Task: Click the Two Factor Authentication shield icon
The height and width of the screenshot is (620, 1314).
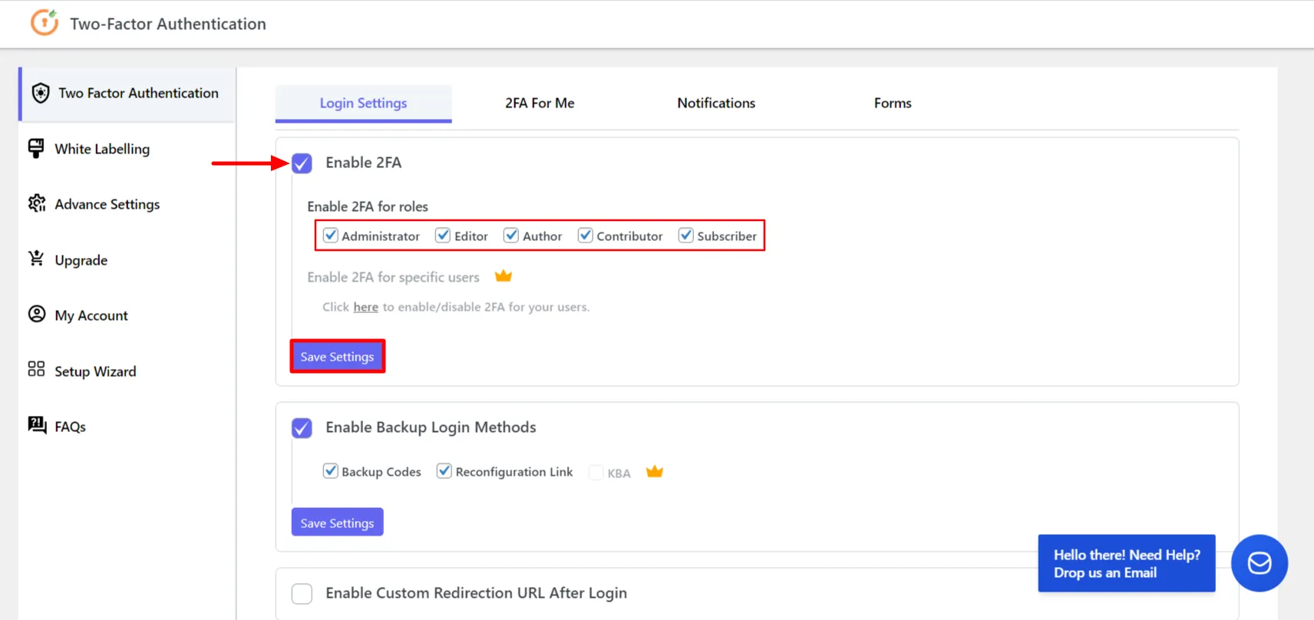Action: (41, 93)
